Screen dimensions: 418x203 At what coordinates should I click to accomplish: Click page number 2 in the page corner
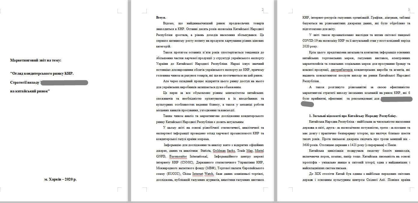[263, 10]
